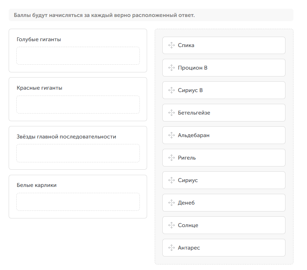Screen dimensions: 307x270
Task: Click the move icon beside Антарес
Action: coord(171,248)
